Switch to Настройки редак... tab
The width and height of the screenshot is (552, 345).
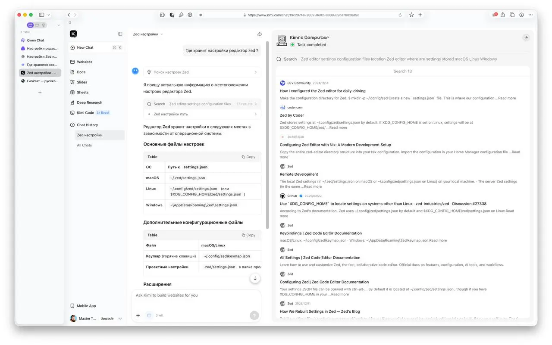coord(40,48)
